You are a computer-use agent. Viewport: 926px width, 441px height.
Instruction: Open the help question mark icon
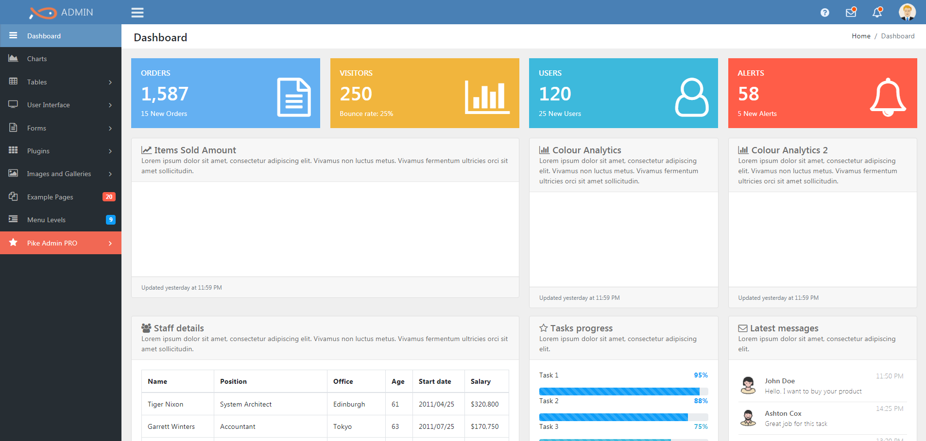point(824,13)
